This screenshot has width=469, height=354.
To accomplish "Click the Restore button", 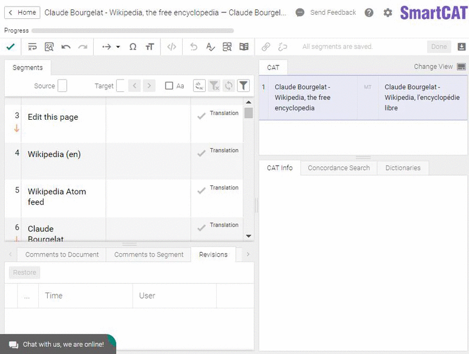I will (x=25, y=273).
